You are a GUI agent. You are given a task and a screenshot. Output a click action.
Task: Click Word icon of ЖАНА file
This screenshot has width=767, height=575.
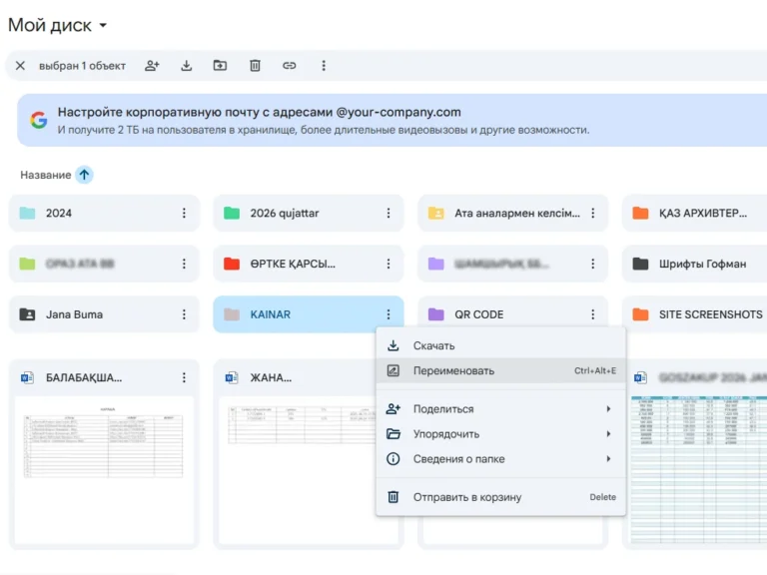click(x=232, y=377)
